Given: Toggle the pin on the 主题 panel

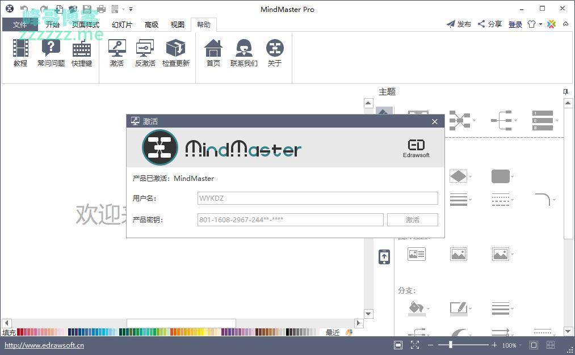Looking at the screenshot, I should pos(565,92).
